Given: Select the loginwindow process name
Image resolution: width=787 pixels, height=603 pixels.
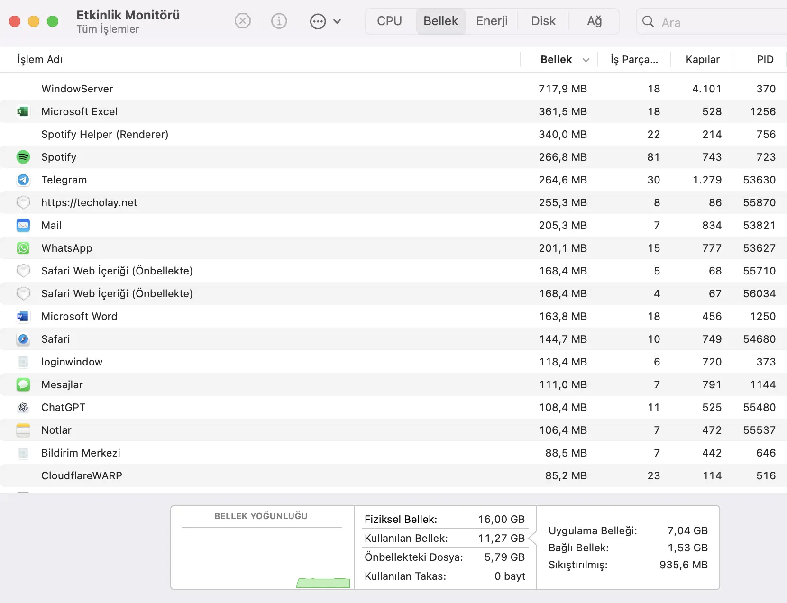Looking at the screenshot, I should click(x=72, y=362).
